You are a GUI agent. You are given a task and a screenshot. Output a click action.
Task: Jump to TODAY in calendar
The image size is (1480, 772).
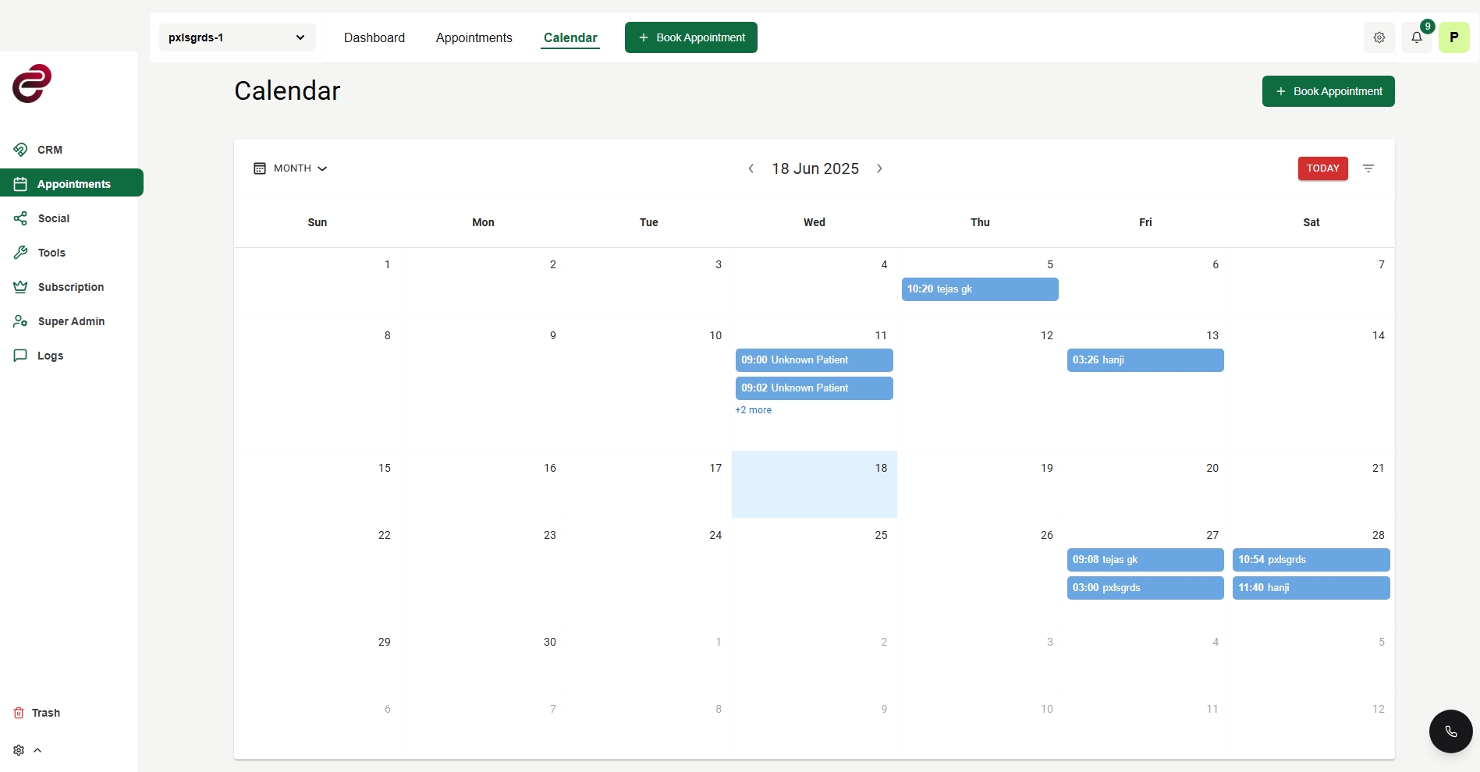click(x=1323, y=168)
